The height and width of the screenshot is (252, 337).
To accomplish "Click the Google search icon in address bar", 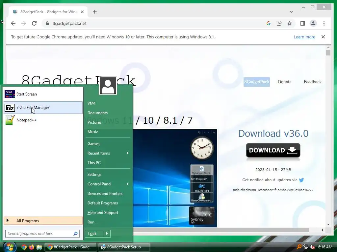I will point(269,23).
